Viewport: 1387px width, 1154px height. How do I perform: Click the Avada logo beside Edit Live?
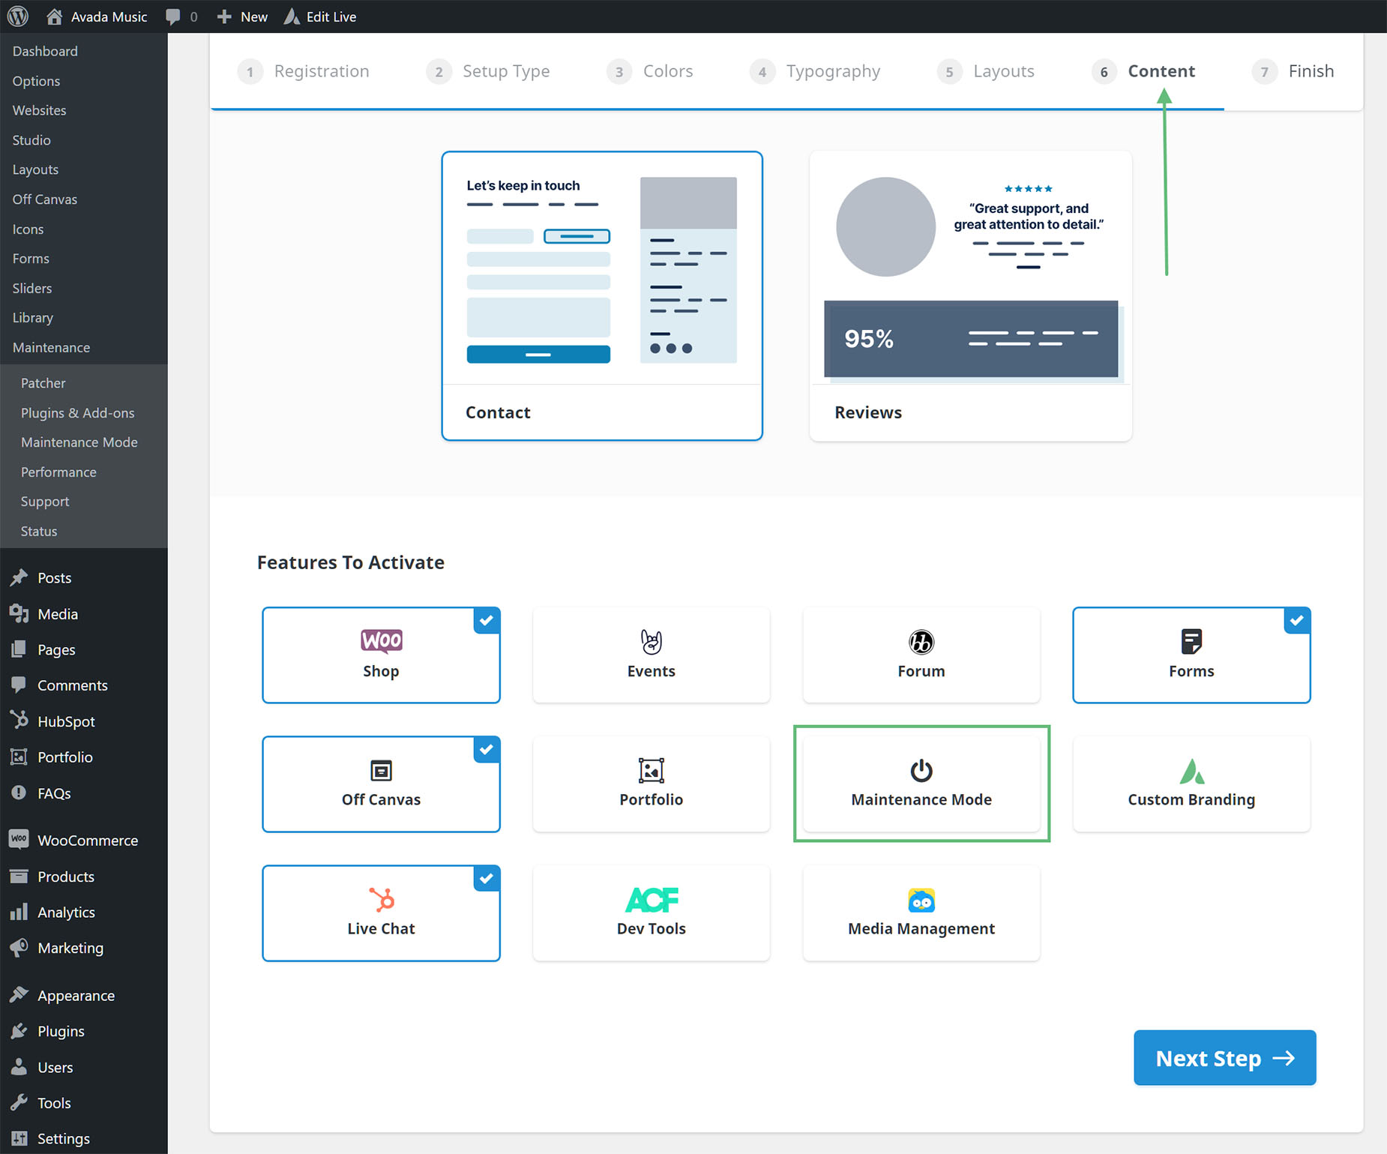pos(292,16)
